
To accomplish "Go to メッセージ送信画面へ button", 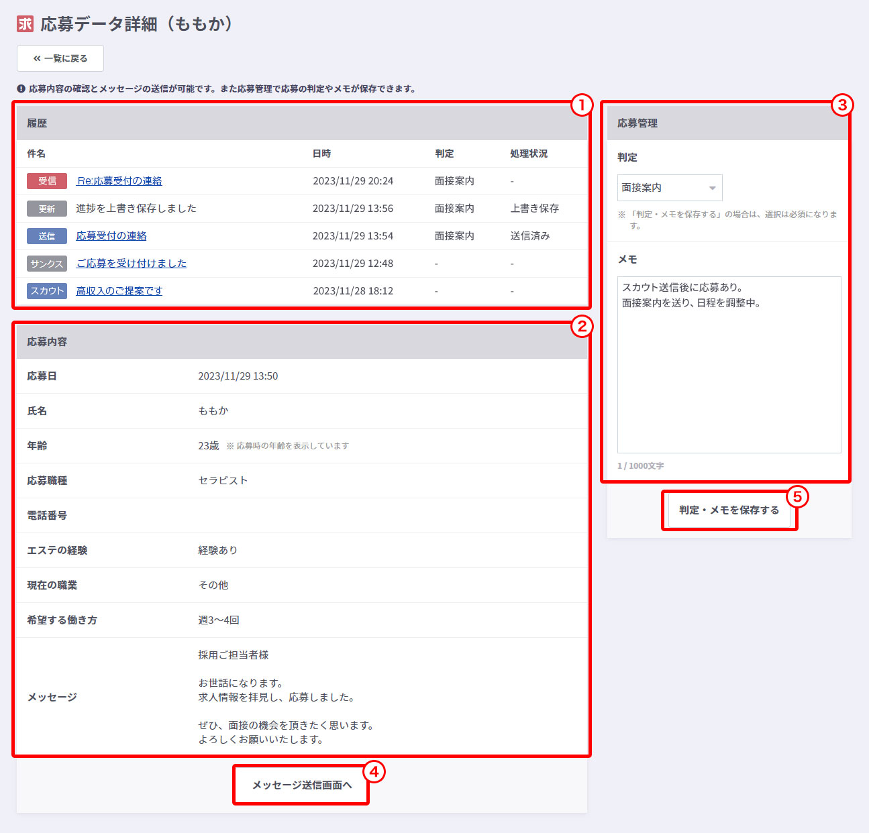I will (301, 785).
